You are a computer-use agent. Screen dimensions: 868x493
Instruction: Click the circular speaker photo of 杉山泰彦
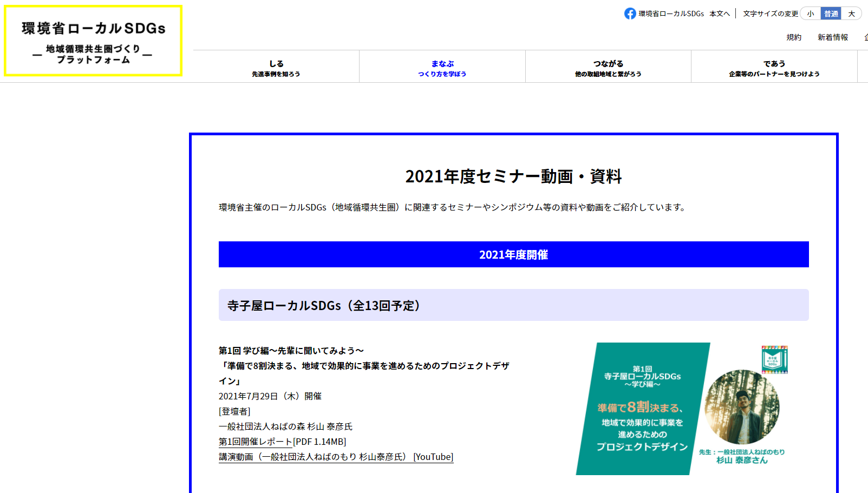pos(742,407)
